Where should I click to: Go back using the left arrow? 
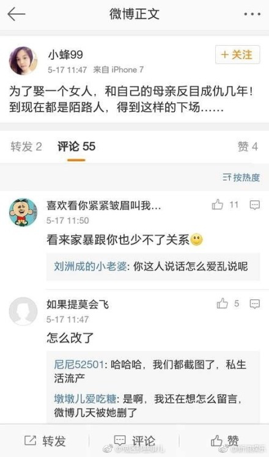17,14
